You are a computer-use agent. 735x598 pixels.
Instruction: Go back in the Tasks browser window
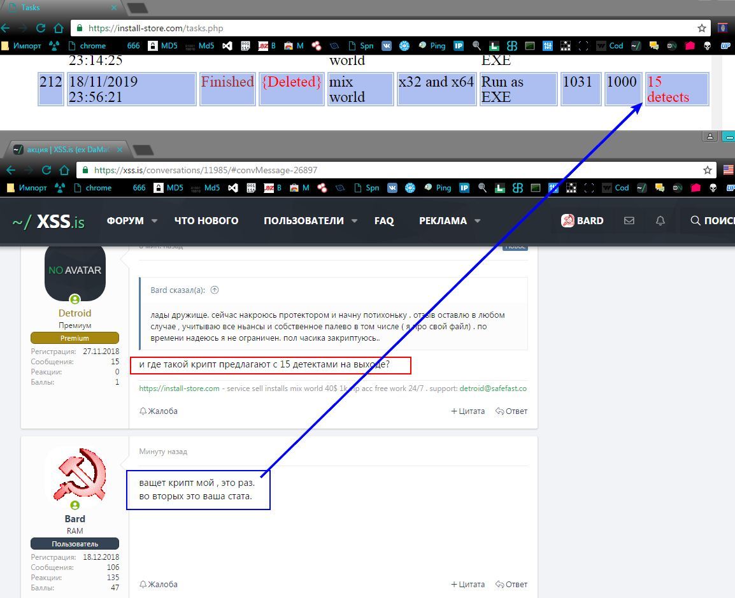pyautogui.click(x=5, y=28)
